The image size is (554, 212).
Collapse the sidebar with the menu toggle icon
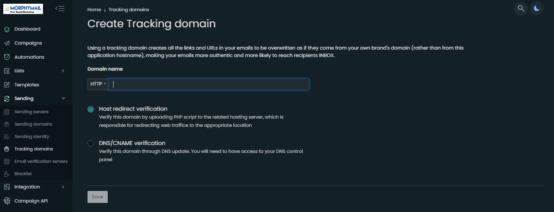pos(60,8)
